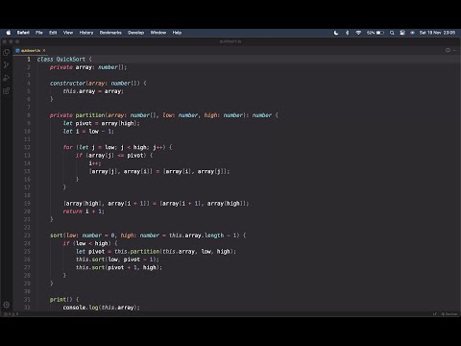461x346 pixels.
Task: Click the split editor icon
Action: (x=448, y=50)
